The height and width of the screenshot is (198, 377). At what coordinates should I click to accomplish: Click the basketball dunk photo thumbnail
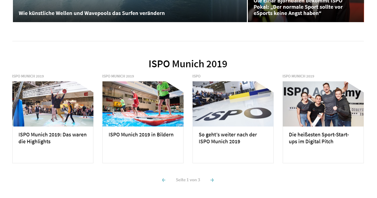tap(53, 104)
